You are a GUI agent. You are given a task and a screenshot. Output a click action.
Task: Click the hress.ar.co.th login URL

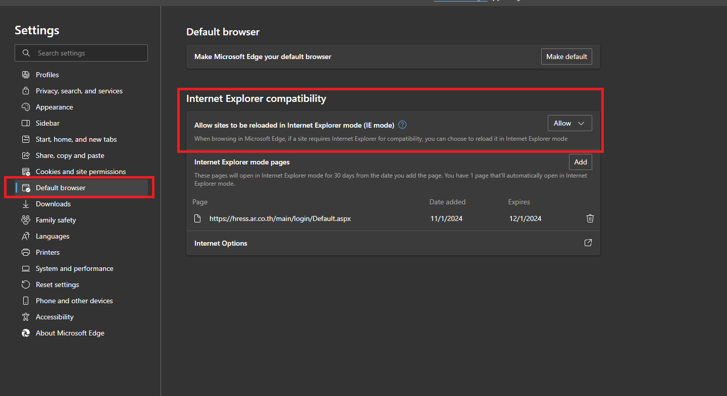tap(280, 218)
